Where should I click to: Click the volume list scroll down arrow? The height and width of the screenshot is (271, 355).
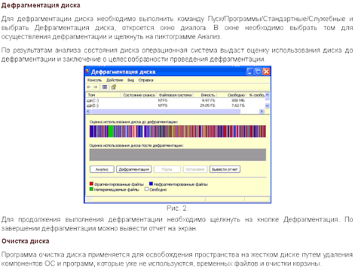(x=267, y=106)
